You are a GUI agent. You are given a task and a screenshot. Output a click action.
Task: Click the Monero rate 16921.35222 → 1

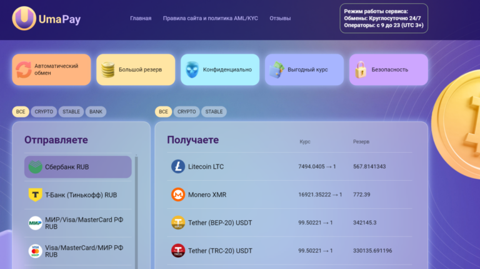[x=320, y=195]
